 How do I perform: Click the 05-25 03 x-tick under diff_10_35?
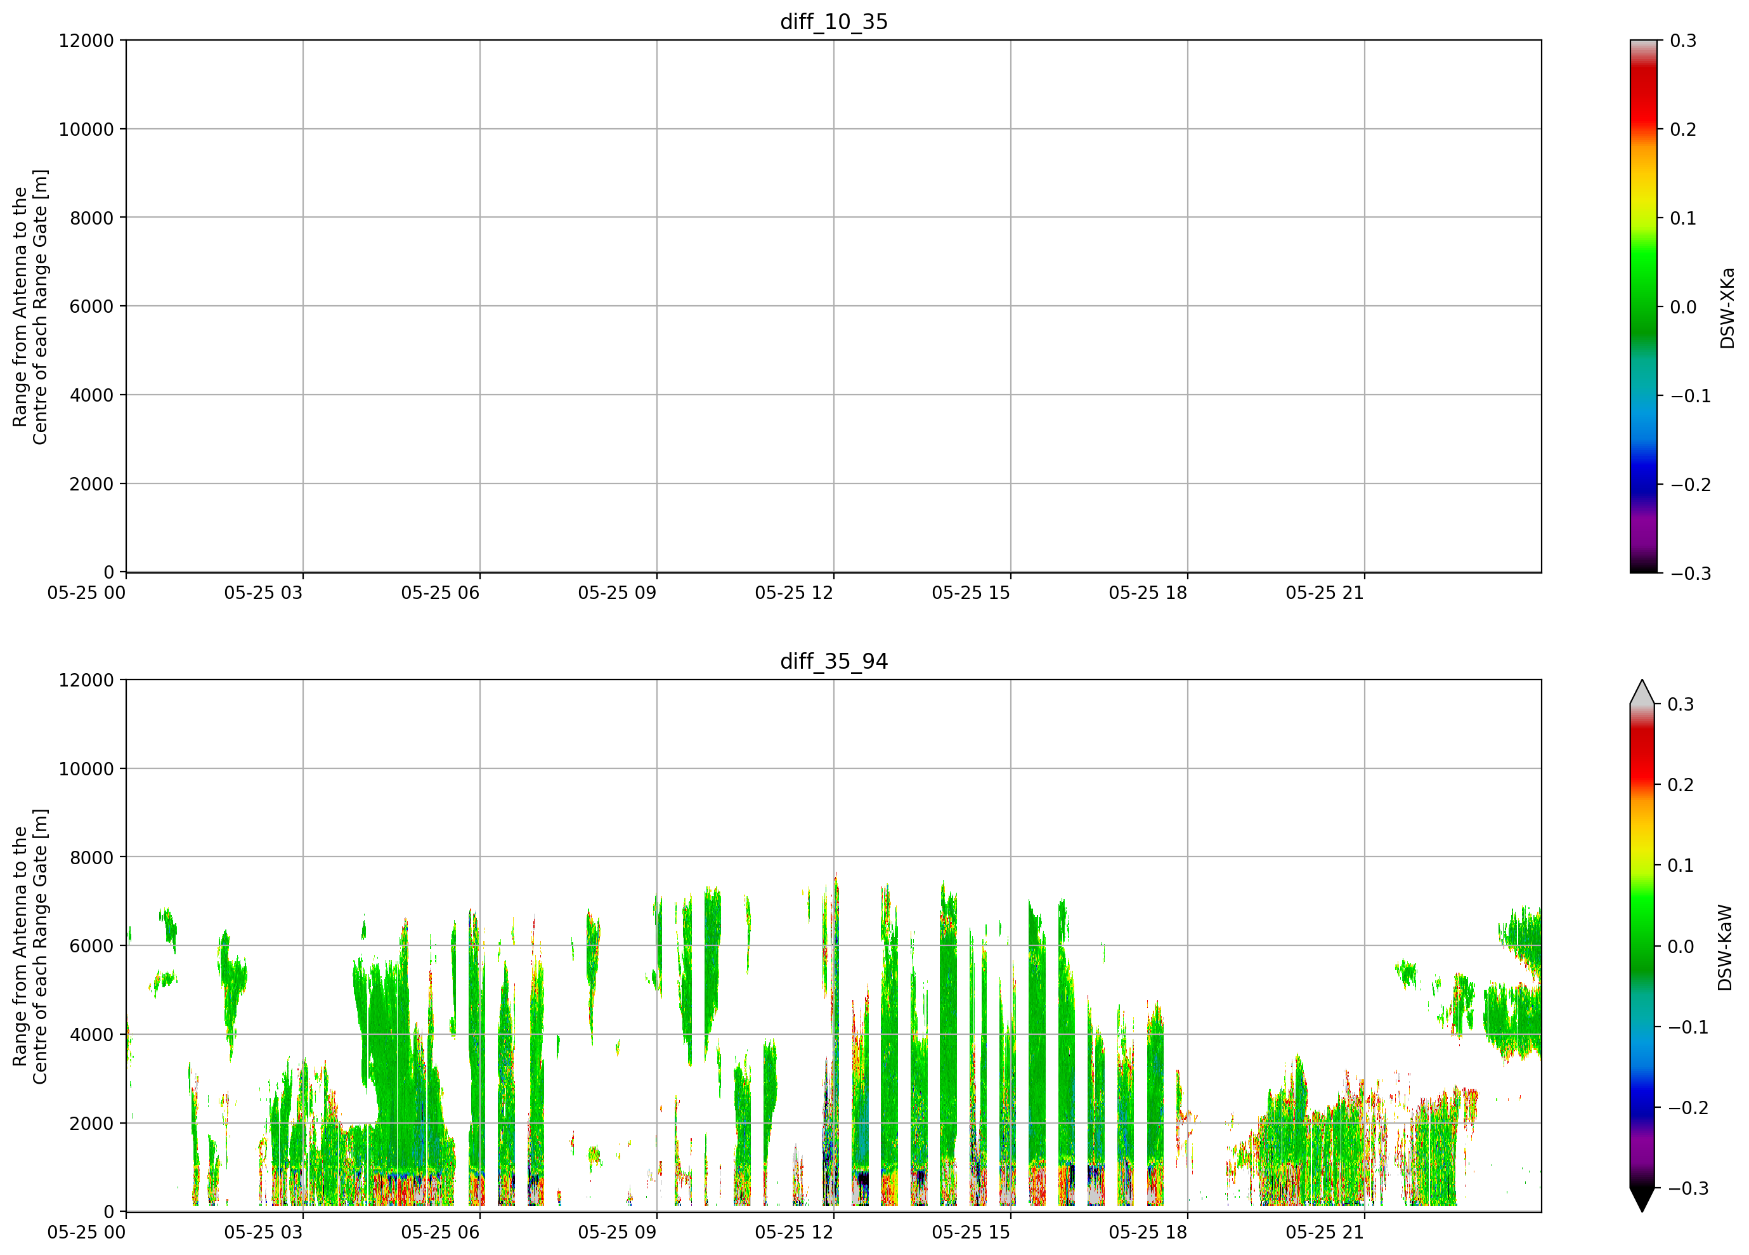pyautogui.click(x=264, y=593)
